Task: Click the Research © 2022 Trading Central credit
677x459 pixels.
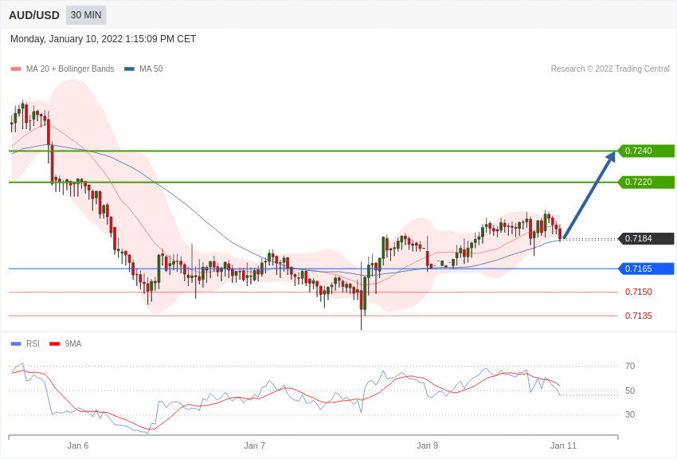Action: [x=610, y=69]
